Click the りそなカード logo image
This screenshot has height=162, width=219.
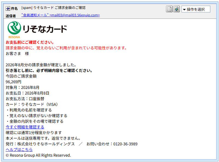(37, 30)
